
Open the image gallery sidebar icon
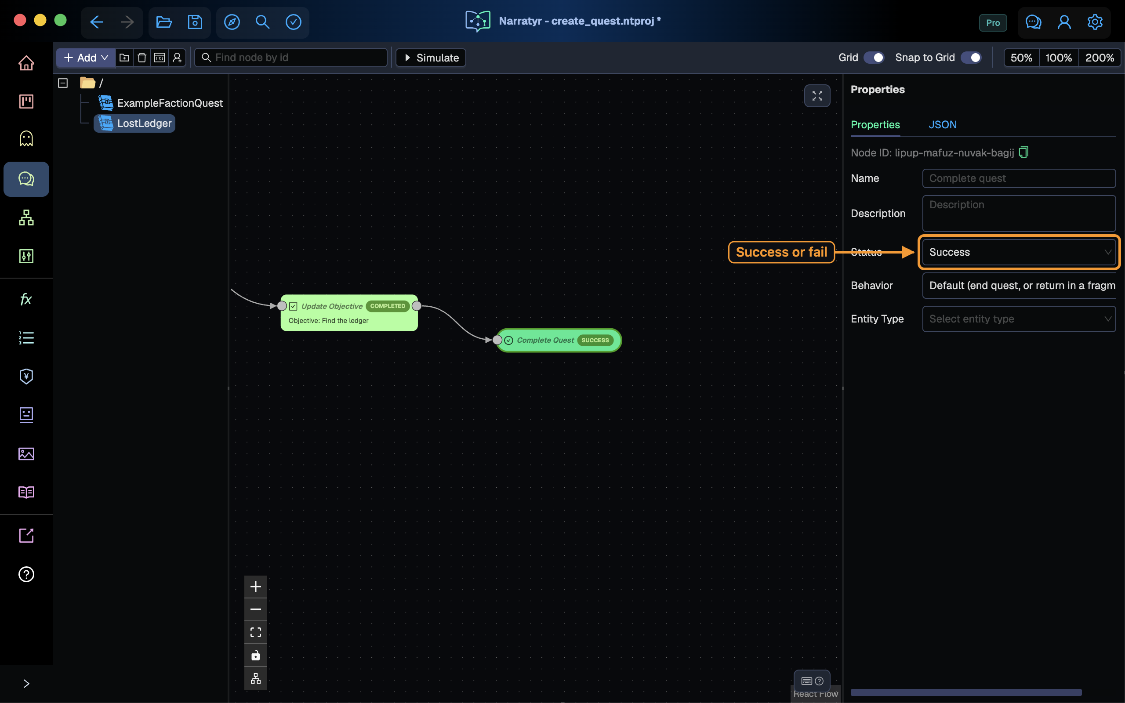point(26,454)
